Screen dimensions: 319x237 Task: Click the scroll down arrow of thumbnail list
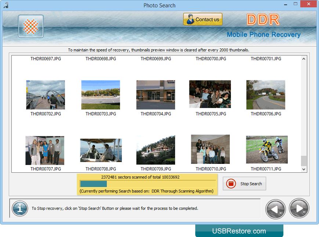pyautogui.click(x=304, y=169)
